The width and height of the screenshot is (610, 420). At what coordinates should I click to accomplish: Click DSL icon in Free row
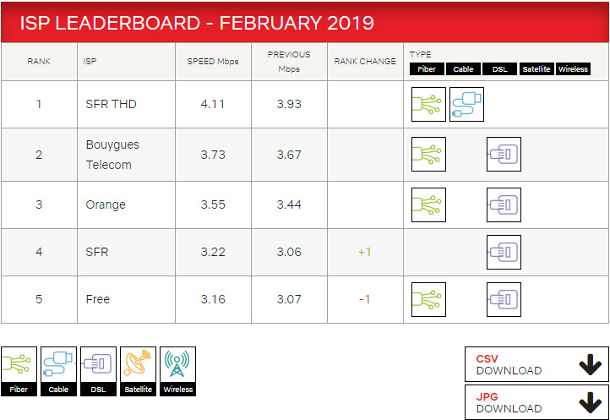tap(504, 299)
